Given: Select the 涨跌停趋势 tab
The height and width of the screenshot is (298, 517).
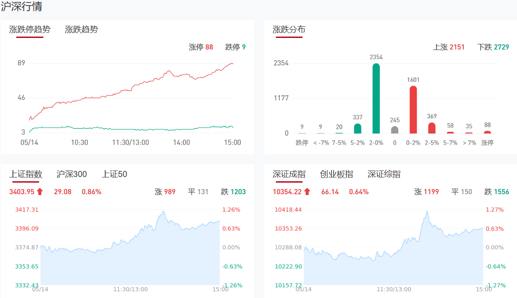Looking at the screenshot, I should tap(30, 30).
